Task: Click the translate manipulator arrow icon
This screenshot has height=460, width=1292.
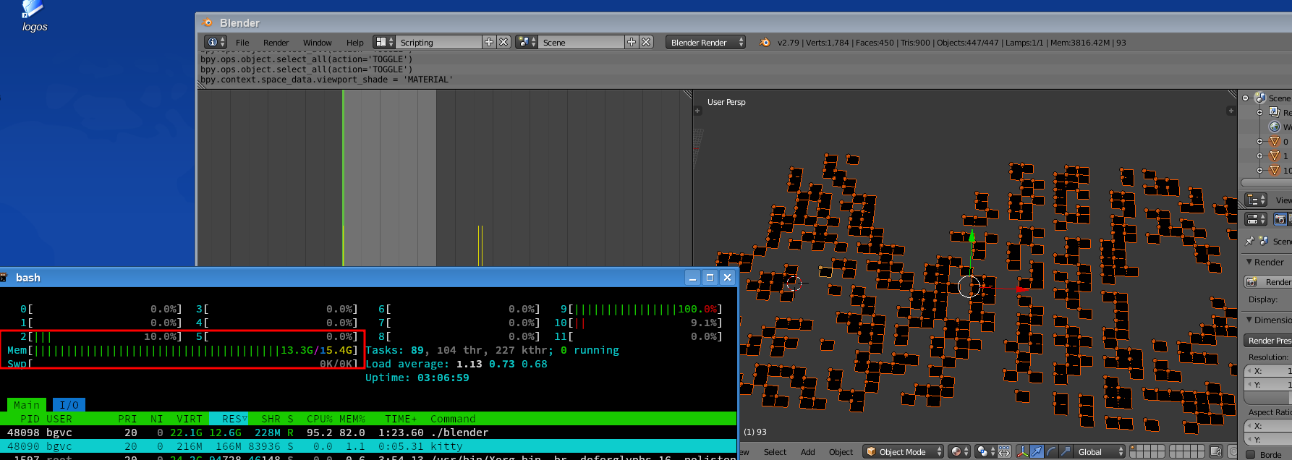Action: tap(1037, 451)
